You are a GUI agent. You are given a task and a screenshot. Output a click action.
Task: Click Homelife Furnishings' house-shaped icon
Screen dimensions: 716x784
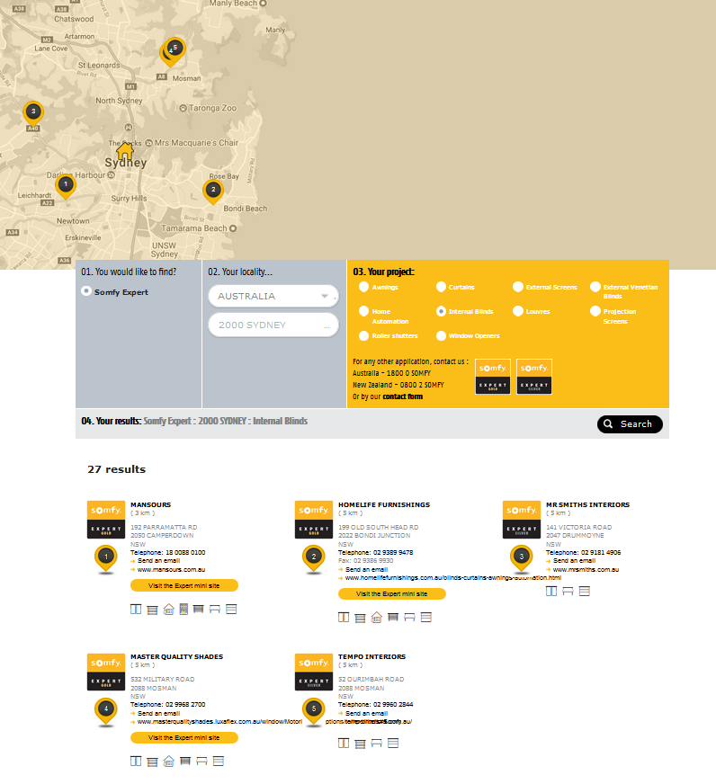376,618
